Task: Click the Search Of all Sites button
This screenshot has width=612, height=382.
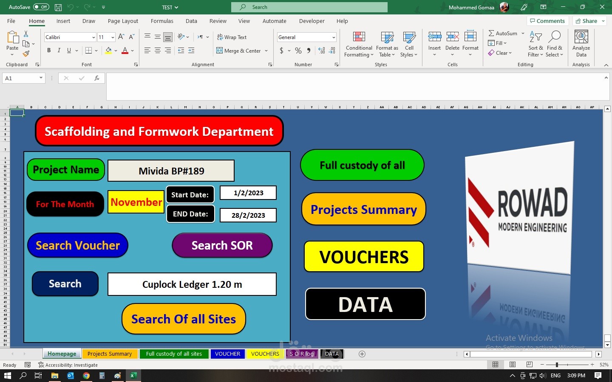Action: [184, 319]
